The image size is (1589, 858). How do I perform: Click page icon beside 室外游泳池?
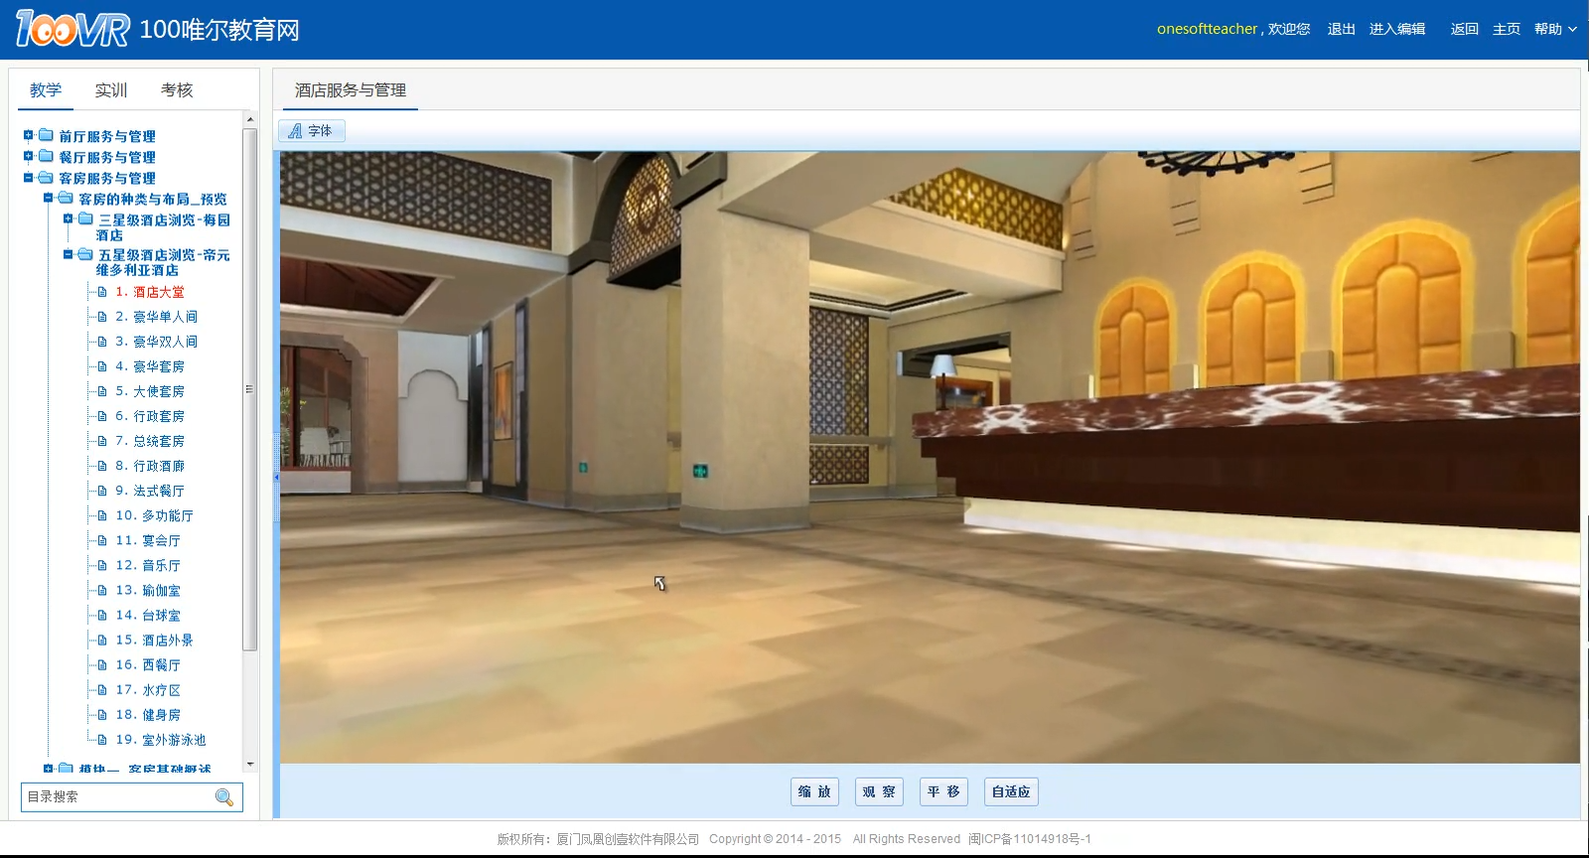[x=102, y=740]
